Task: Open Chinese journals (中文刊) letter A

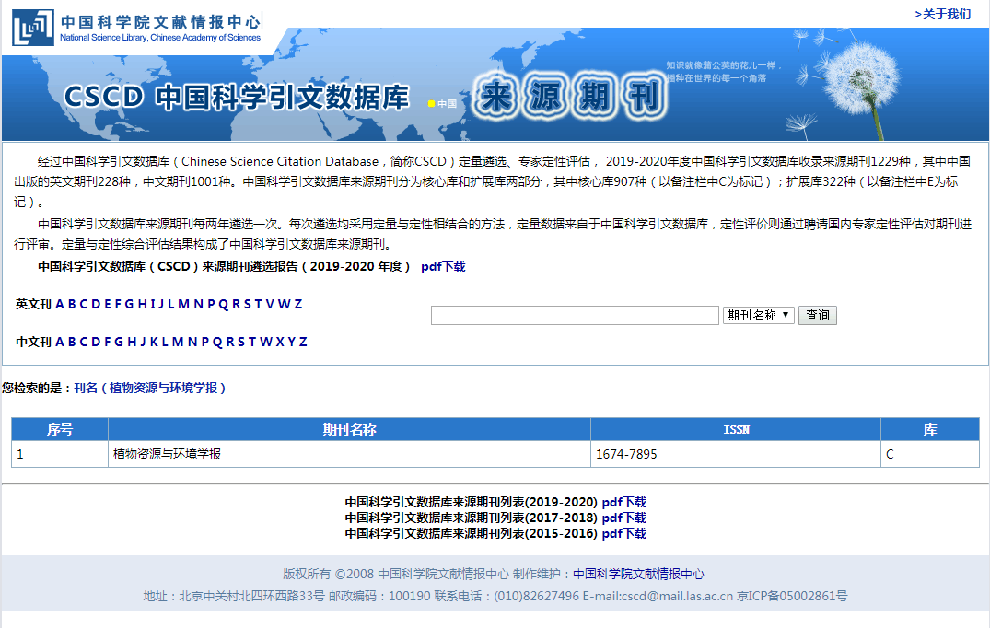Action: tap(60, 343)
